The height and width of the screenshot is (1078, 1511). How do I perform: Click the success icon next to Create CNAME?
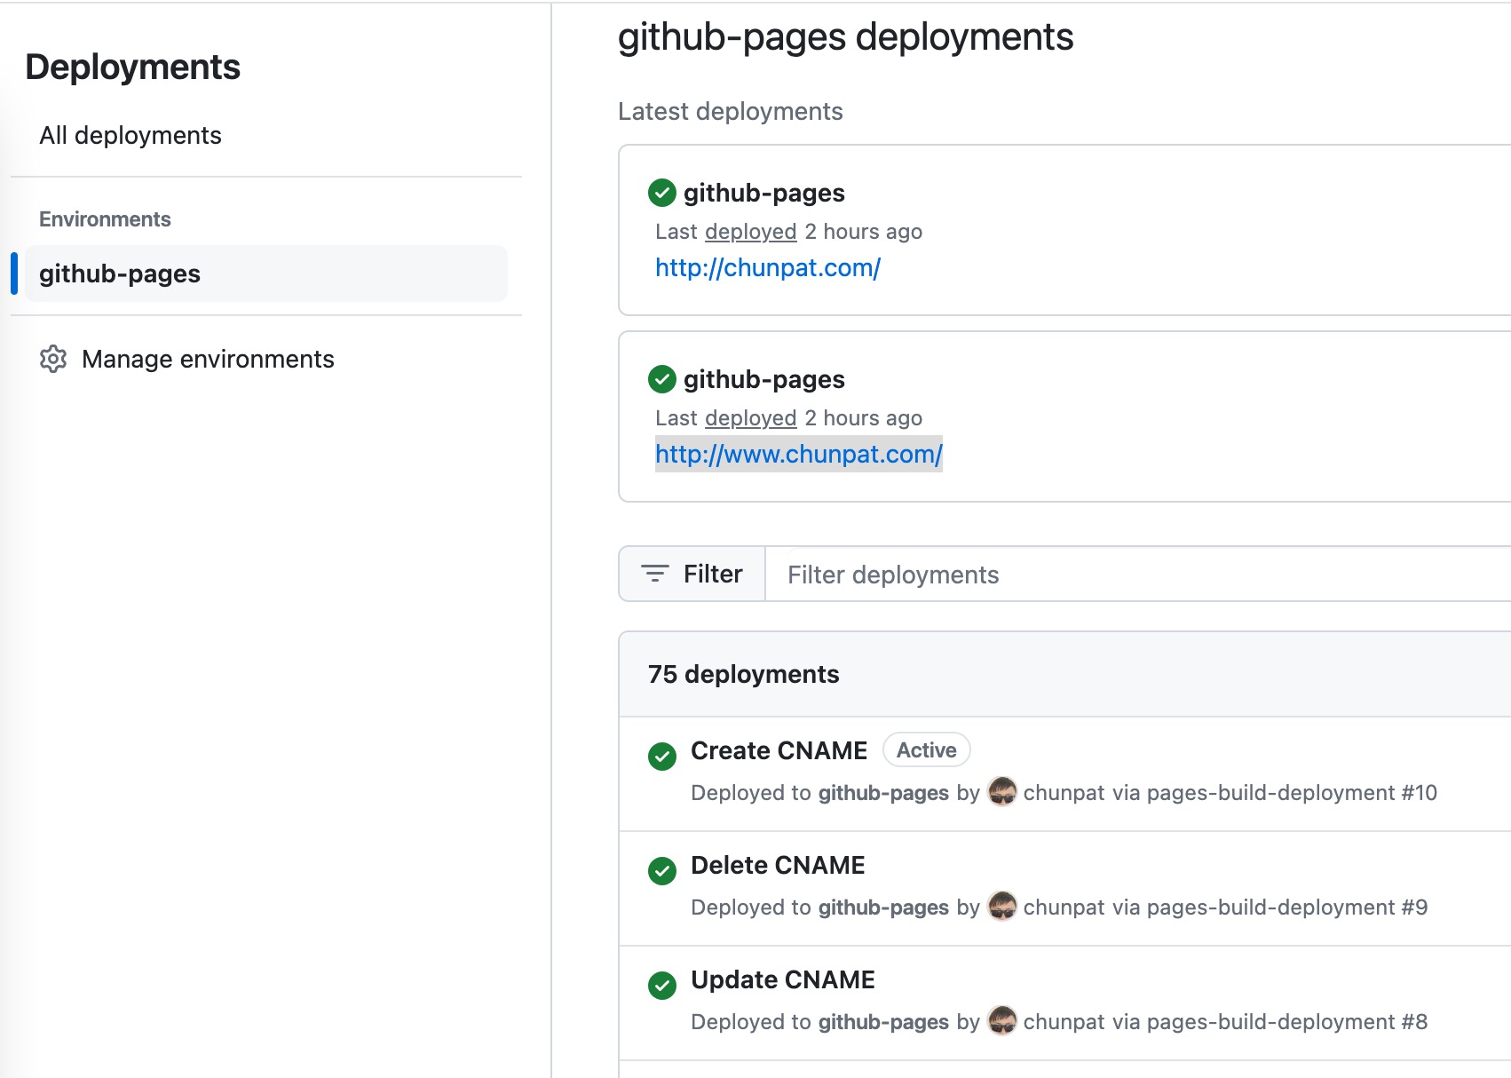pos(662,756)
